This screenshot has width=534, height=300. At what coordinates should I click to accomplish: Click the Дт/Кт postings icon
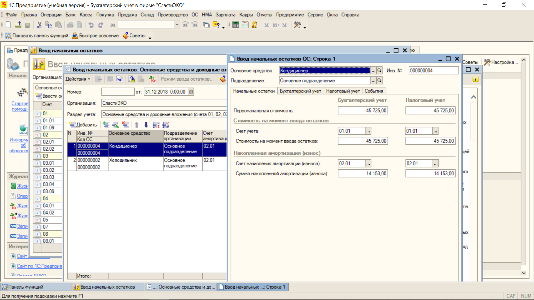pyautogui.click(x=152, y=79)
